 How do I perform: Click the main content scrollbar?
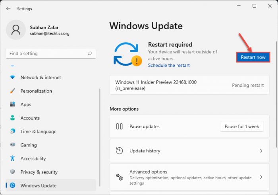click(276, 94)
